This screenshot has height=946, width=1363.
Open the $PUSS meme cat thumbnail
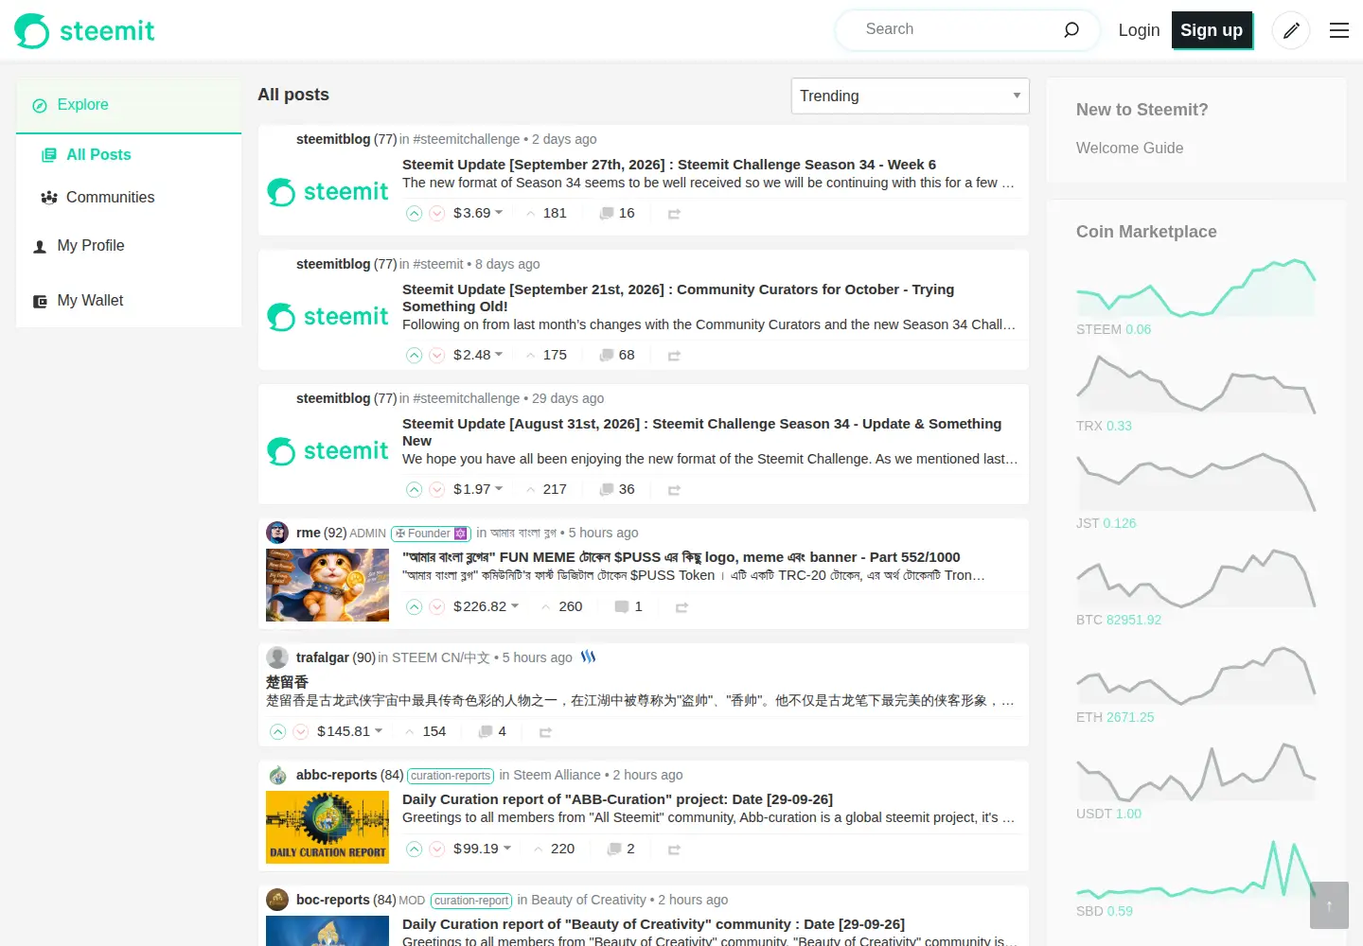327,585
